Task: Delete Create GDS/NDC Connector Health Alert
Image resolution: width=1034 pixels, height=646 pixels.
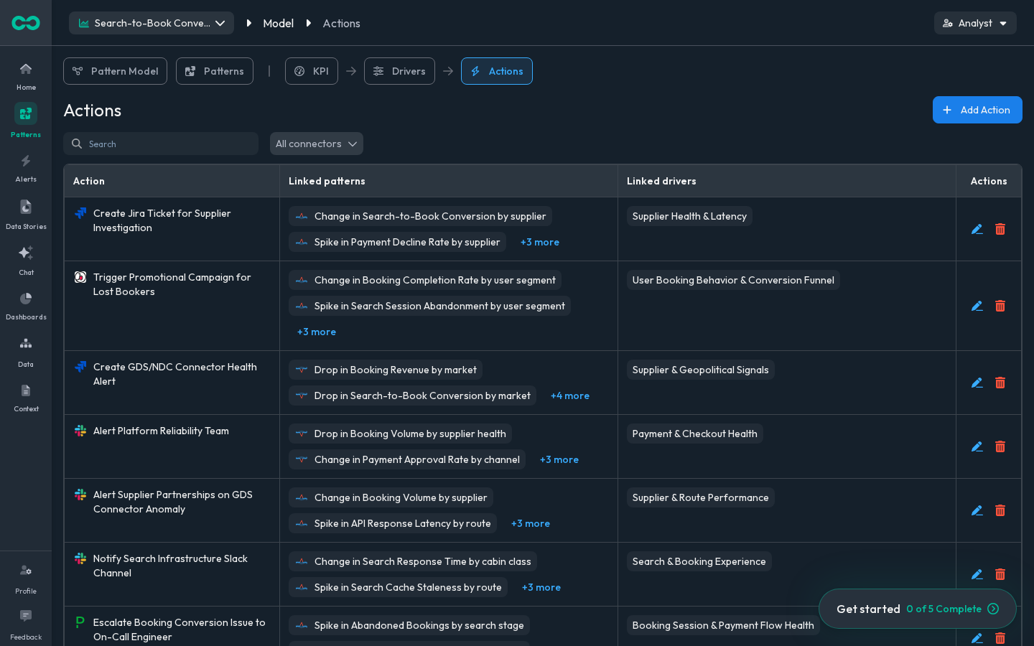Action: [1000, 383]
